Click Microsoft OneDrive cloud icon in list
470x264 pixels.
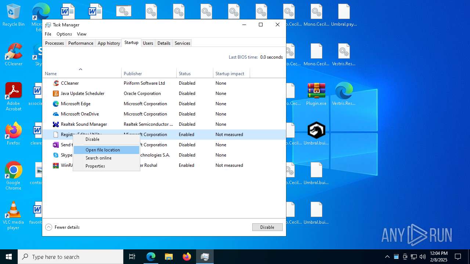pos(56,114)
